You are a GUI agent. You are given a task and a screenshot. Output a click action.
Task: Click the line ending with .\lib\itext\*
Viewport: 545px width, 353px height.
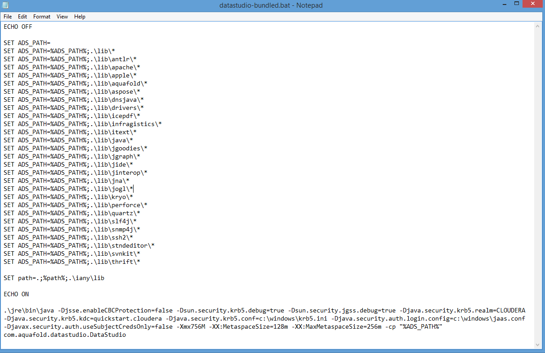[x=70, y=132]
